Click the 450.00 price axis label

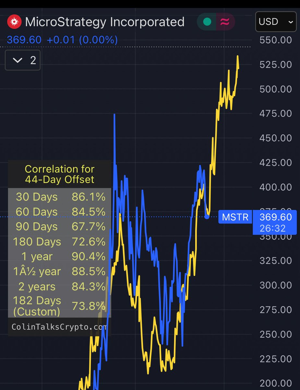pos(276,138)
